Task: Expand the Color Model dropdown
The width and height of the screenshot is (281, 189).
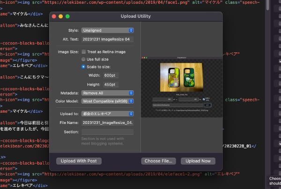Action: pos(108,101)
